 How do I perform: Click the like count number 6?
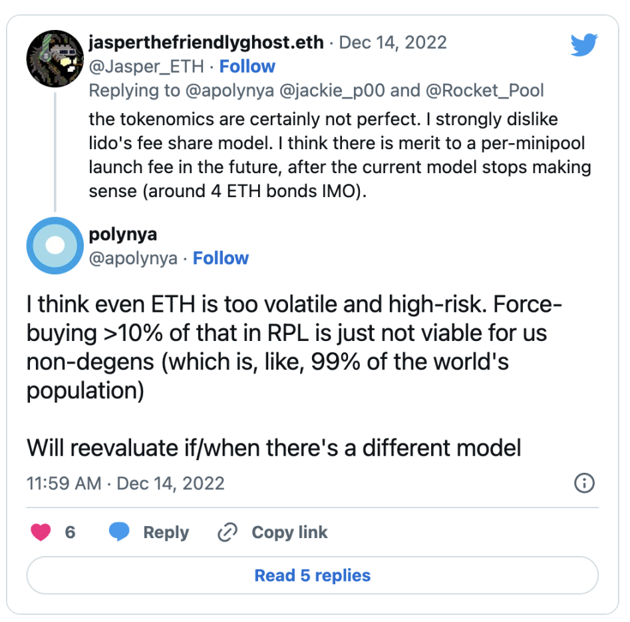[70, 533]
